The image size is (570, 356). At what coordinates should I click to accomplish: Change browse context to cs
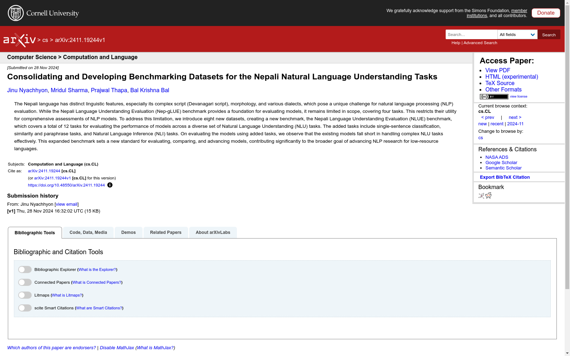click(481, 138)
